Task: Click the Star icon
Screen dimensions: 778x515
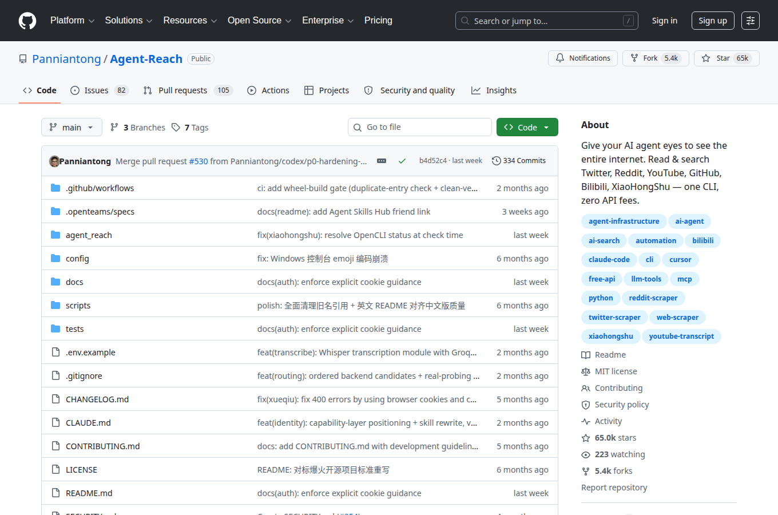Action: 706,58
